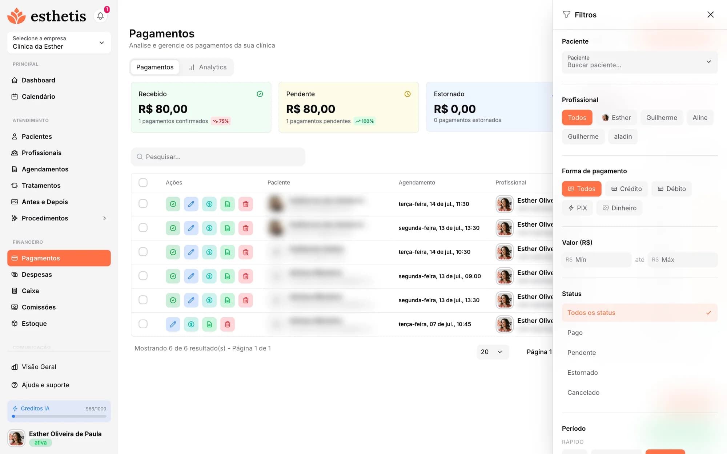Expand the Buscar paciente dropdown

coord(640,62)
